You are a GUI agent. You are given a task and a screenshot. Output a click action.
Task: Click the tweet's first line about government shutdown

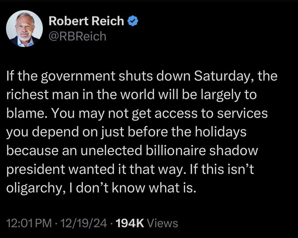pyautogui.click(x=142, y=76)
